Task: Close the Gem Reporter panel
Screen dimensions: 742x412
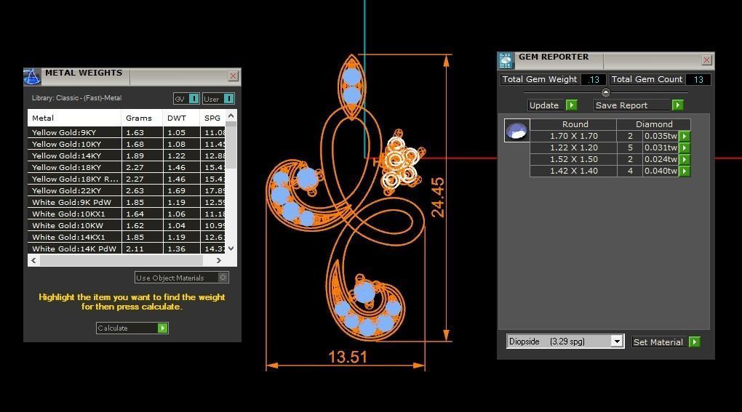Action: (706, 60)
